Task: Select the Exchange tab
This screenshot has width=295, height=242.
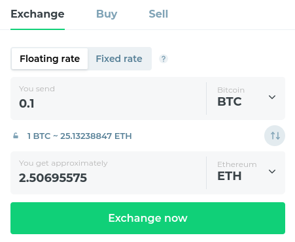Action: click(x=37, y=14)
